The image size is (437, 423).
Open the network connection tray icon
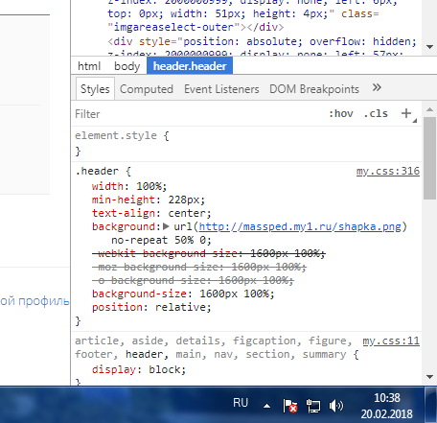313,406
